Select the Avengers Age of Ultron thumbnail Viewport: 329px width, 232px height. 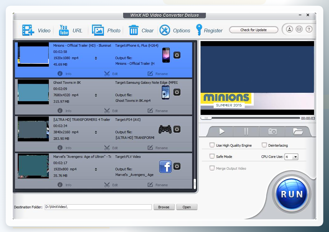click(x=33, y=166)
